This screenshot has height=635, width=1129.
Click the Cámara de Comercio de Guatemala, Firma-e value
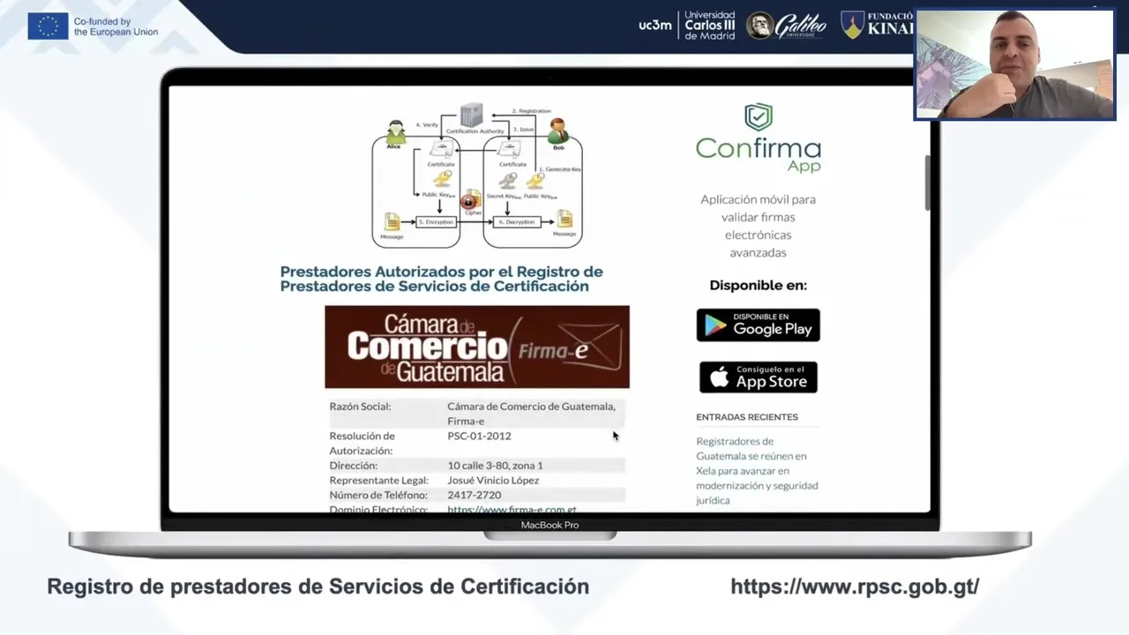pyautogui.click(x=531, y=414)
